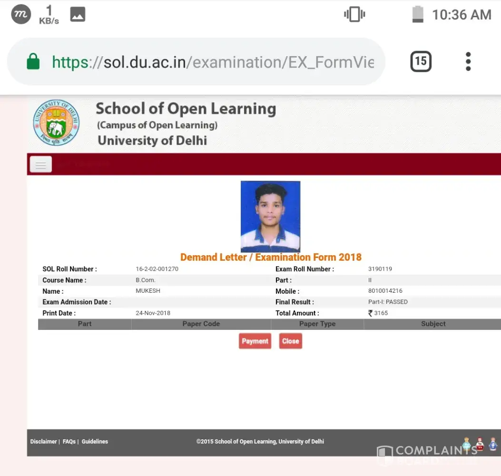
Task: Tap the green secure padlock icon
Action: (33, 61)
